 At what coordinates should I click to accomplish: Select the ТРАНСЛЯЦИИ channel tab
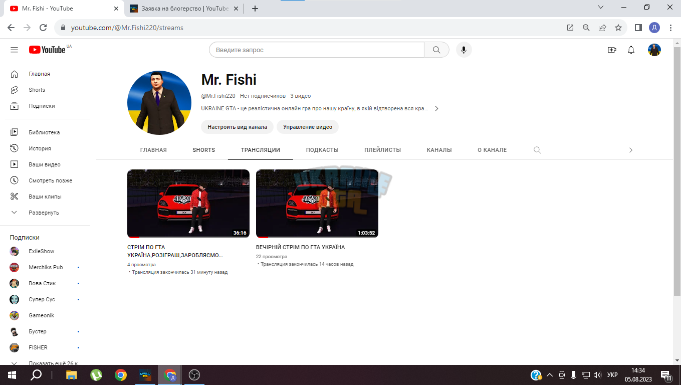[261, 150]
